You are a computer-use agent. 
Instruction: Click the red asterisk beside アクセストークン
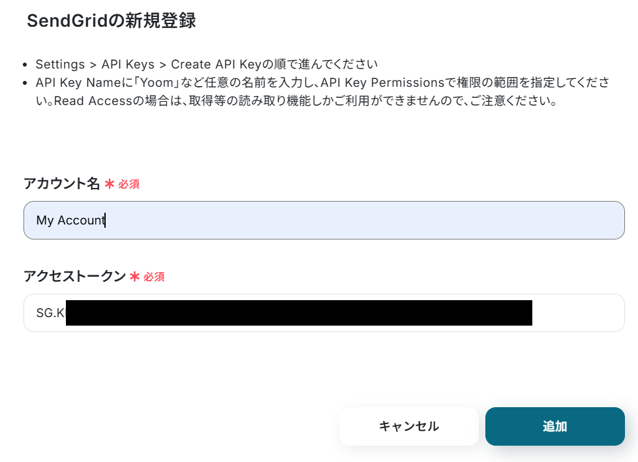135,277
